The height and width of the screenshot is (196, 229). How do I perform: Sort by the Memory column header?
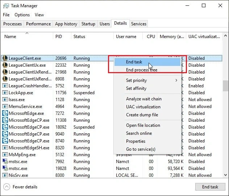172,36
